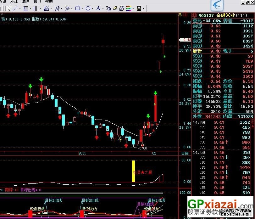Click the 6.86 low price label

143,148
